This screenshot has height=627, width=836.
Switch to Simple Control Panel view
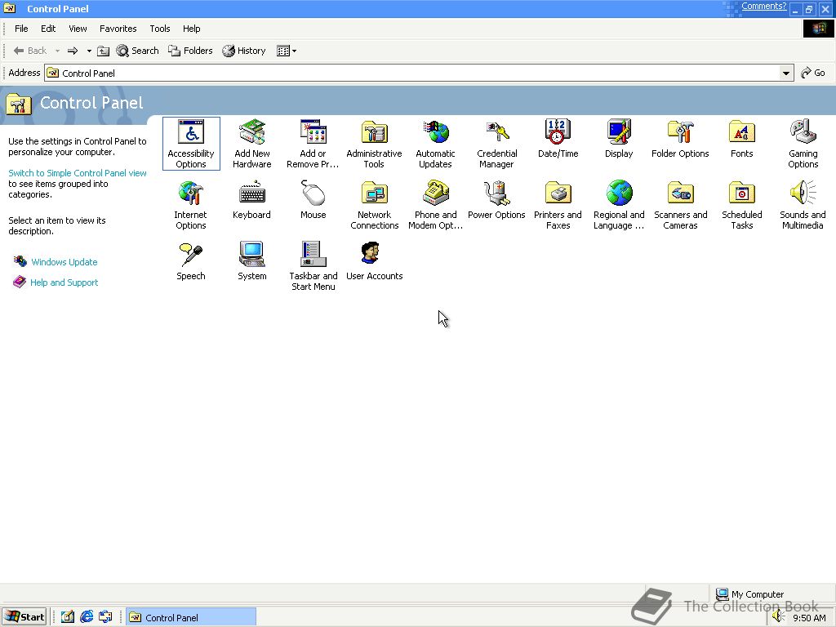coord(78,173)
